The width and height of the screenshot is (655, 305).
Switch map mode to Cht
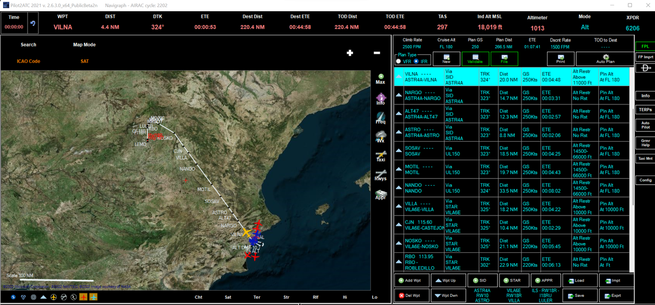199,297
